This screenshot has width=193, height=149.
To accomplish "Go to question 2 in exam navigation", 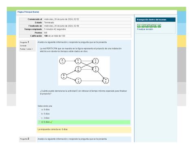I will (x=143, y=26).
